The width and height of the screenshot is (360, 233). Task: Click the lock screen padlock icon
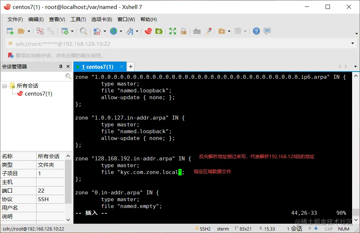click(183, 31)
